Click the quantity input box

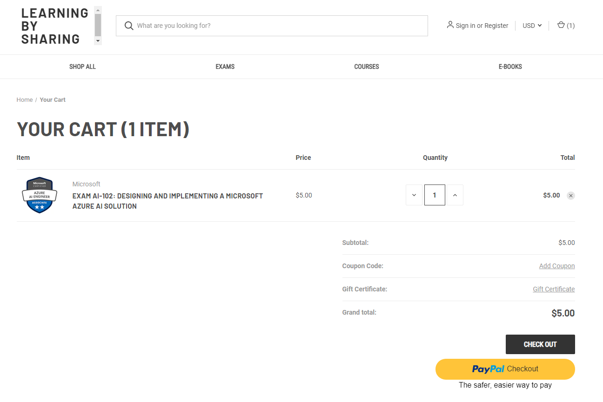[435, 195]
